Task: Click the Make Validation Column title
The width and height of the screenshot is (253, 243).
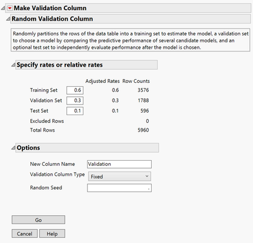Action: [x=50, y=8]
